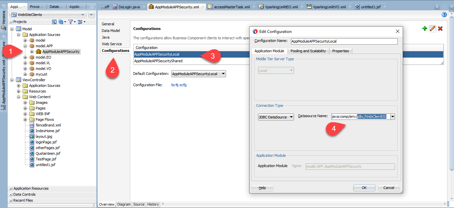This screenshot has width=454, height=208.
Task: Click the red X delete configuration icon
Action: pos(440,29)
